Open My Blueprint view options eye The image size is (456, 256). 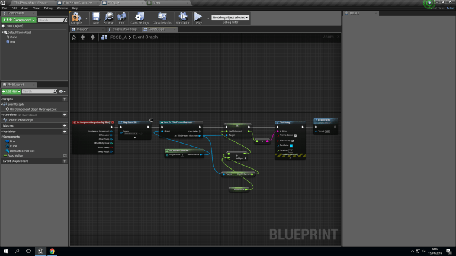click(x=62, y=92)
